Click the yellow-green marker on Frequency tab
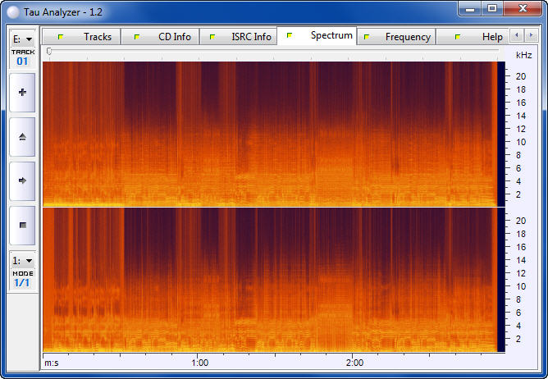 pos(367,37)
